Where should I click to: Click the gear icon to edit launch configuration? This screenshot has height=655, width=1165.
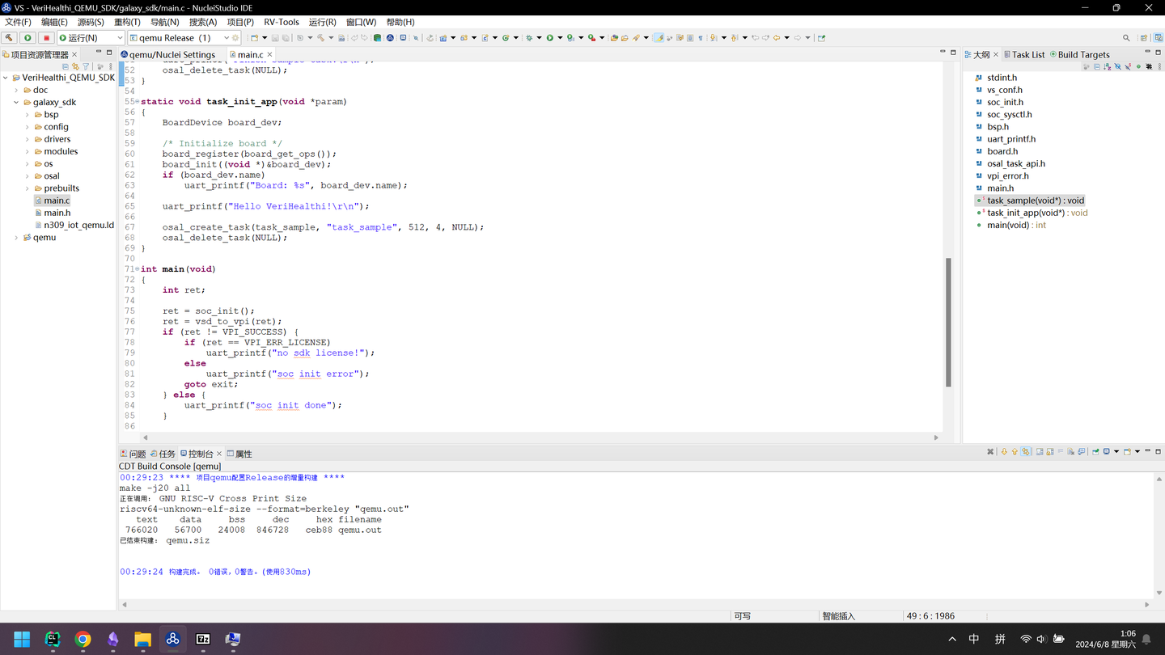click(x=235, y=38)
